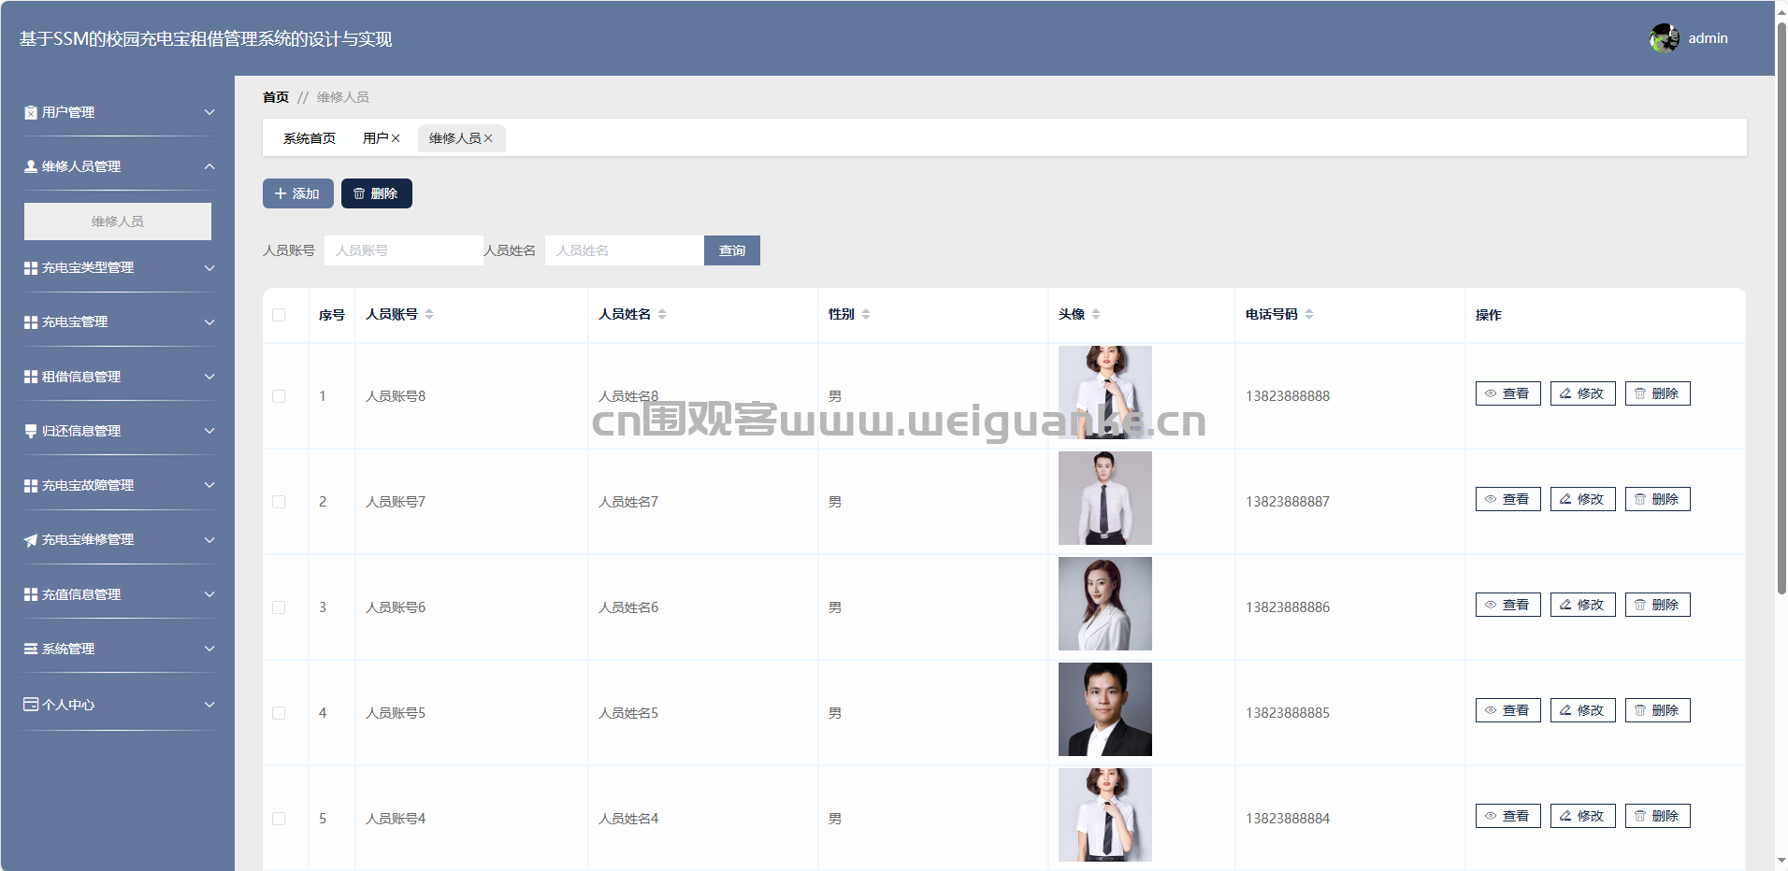
Task: Click the admin avatar icon
Action: (x=1664, y=38)
